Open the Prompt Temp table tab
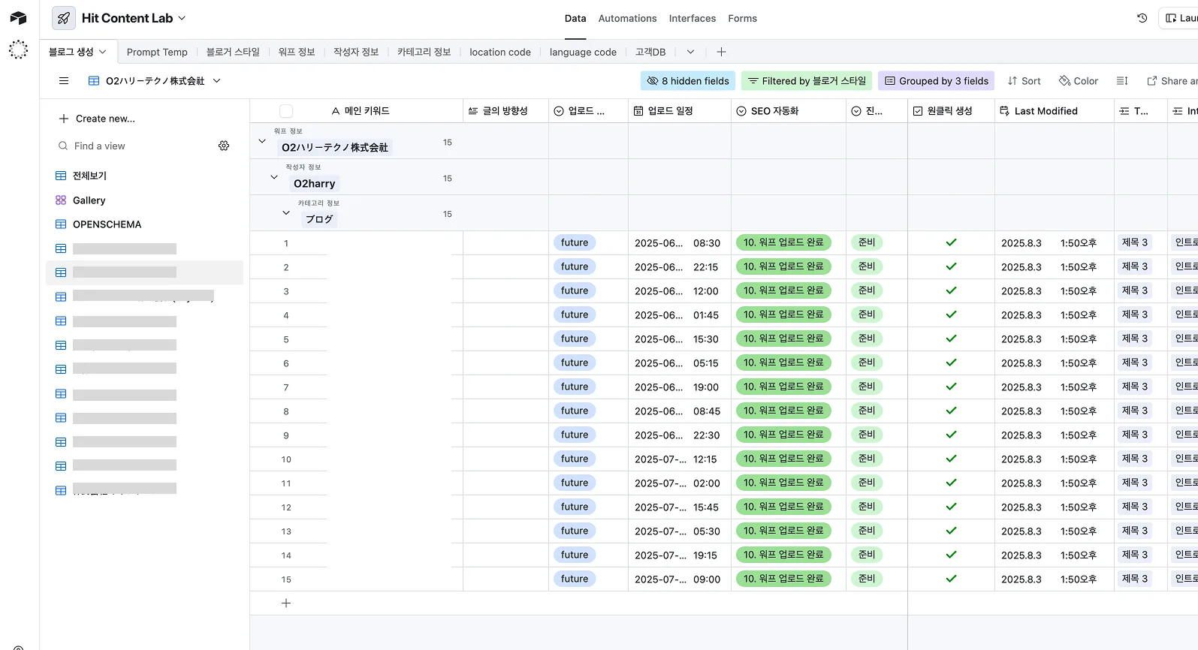This screenshot has width=1198, height=650. pyautogui.click(x=157, y=52)
